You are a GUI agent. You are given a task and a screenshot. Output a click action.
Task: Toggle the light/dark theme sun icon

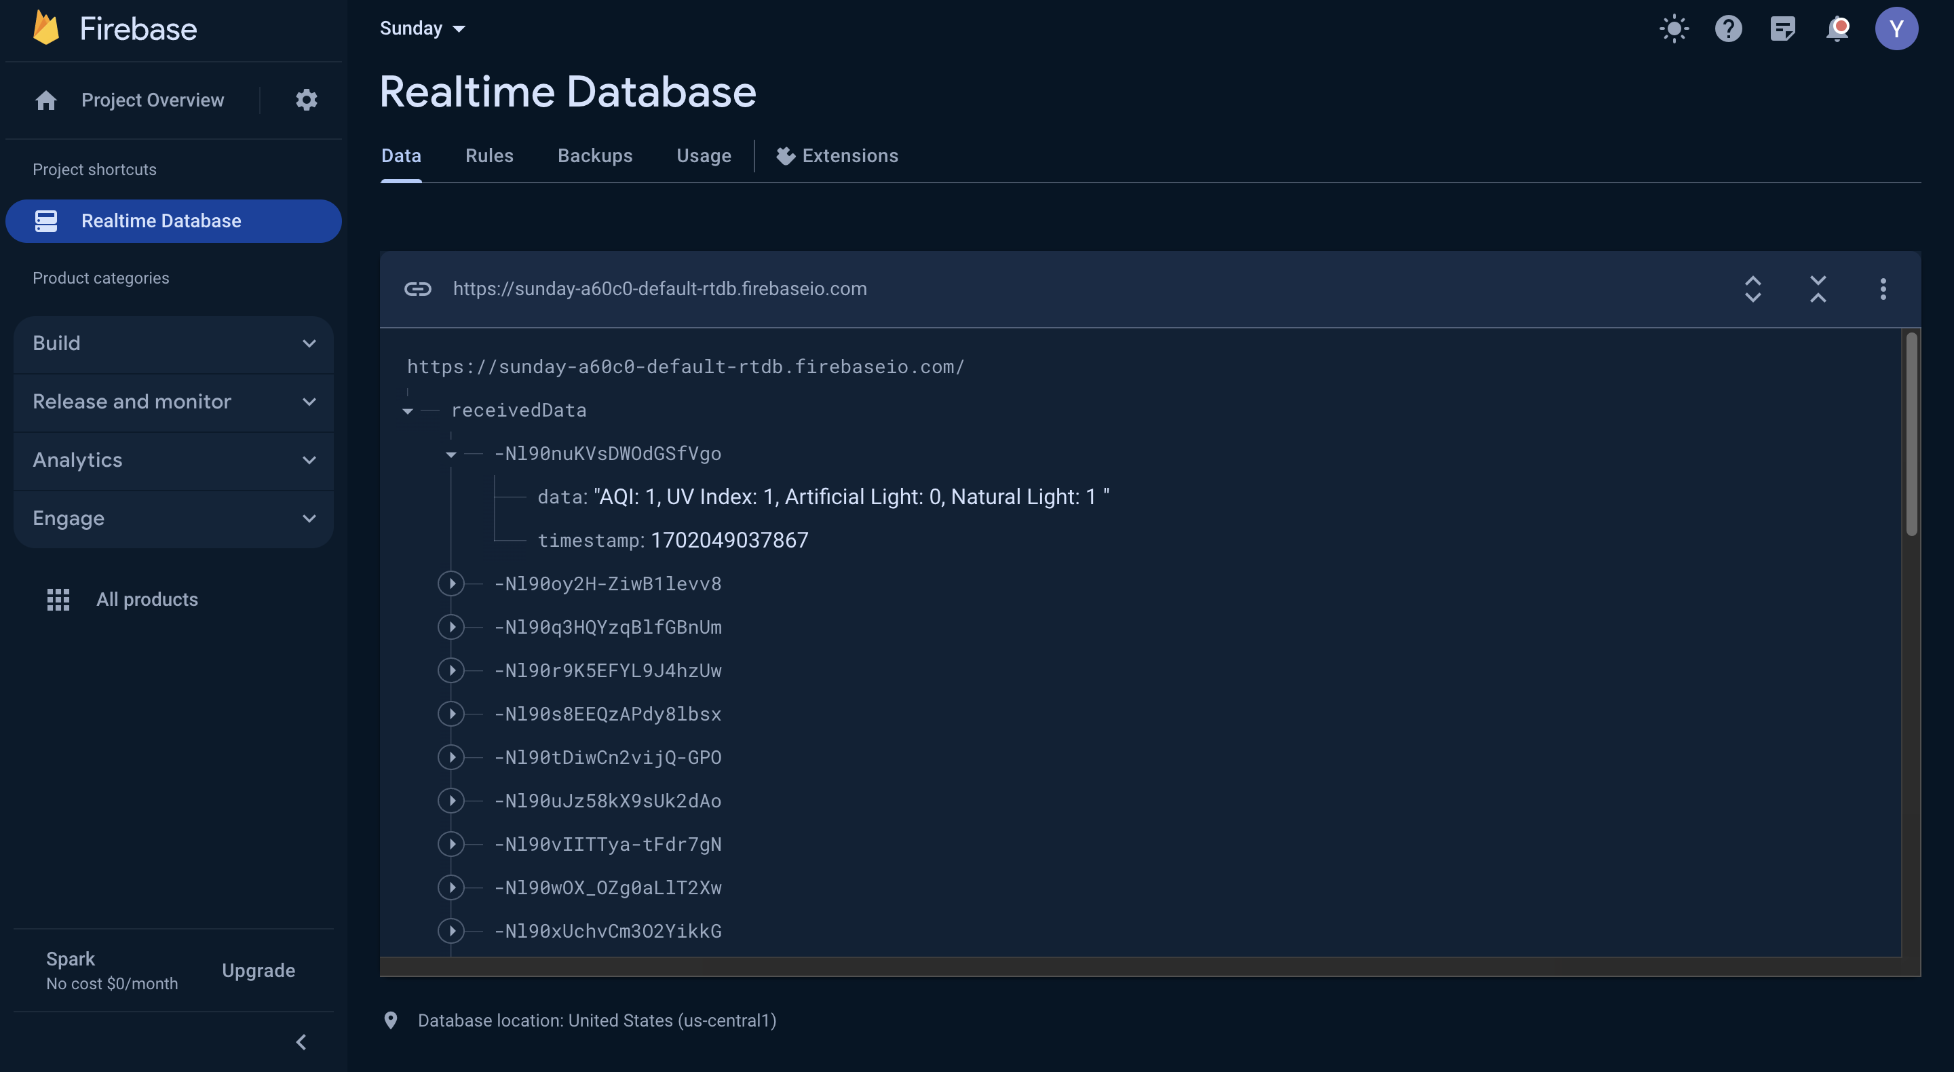[x=1674, y=28]
